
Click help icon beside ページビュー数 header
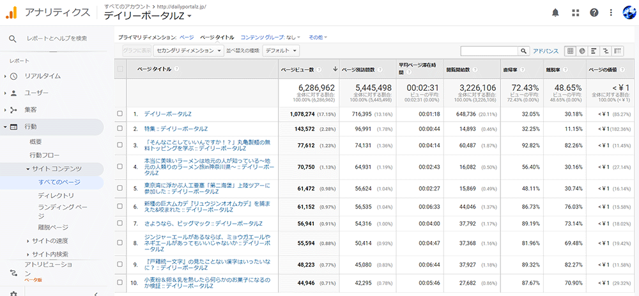[319, 69]
